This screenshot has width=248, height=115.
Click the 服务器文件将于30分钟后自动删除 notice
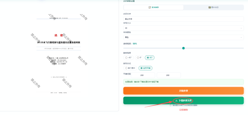(185, 105)
